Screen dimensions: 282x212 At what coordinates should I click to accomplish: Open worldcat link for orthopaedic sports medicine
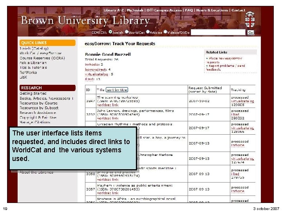coord(108,179)
